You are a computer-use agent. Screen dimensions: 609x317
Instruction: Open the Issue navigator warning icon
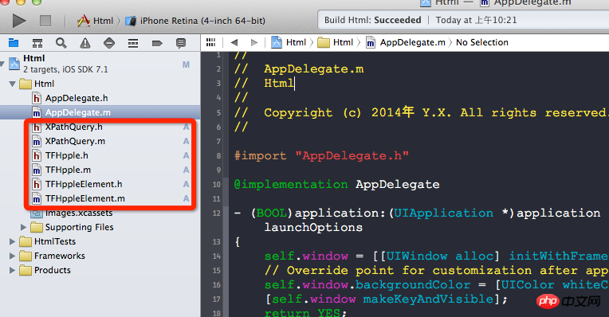(x=85, y=43)
